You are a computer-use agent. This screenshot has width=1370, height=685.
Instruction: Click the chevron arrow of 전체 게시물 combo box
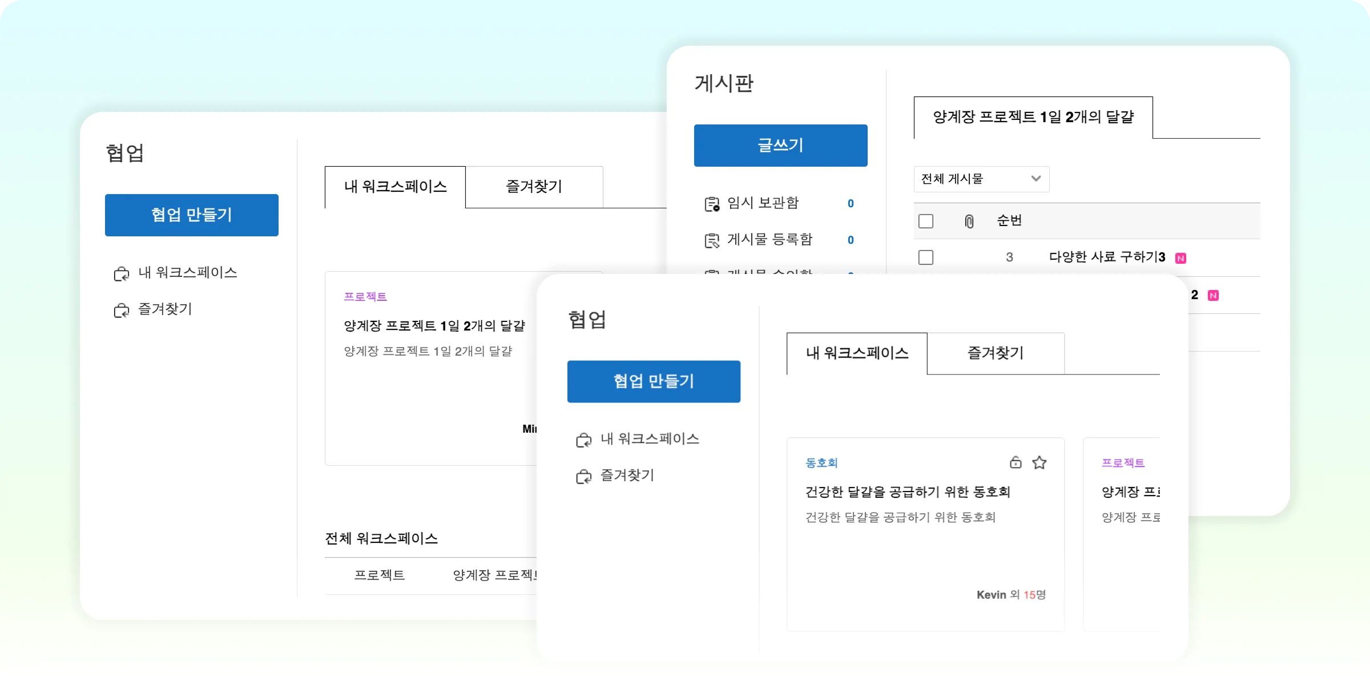(1036, 179)
